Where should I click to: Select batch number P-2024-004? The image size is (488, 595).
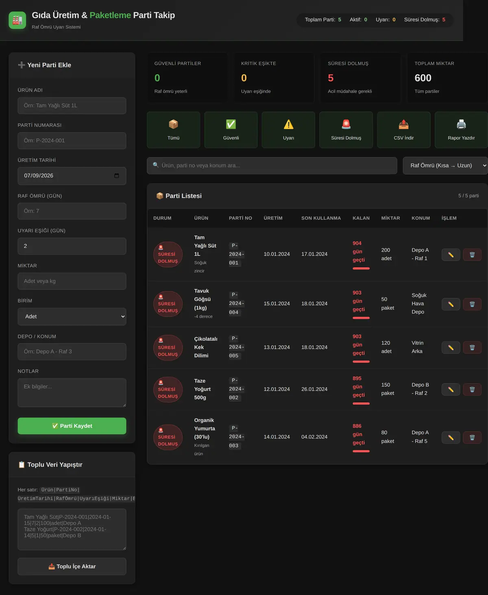tap(236, 304)
